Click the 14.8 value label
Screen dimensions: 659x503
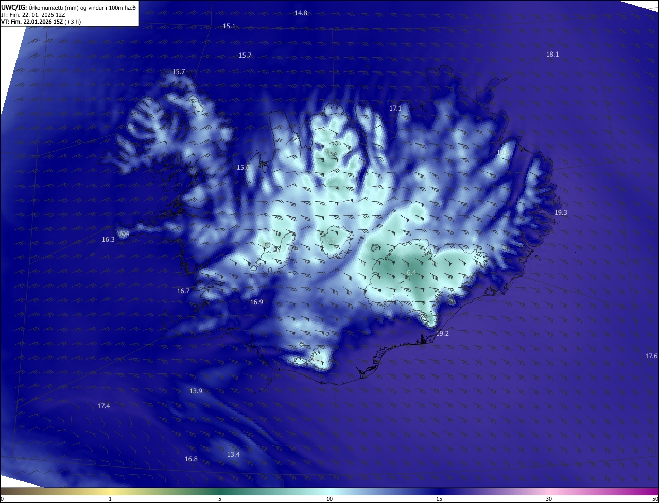301,13
